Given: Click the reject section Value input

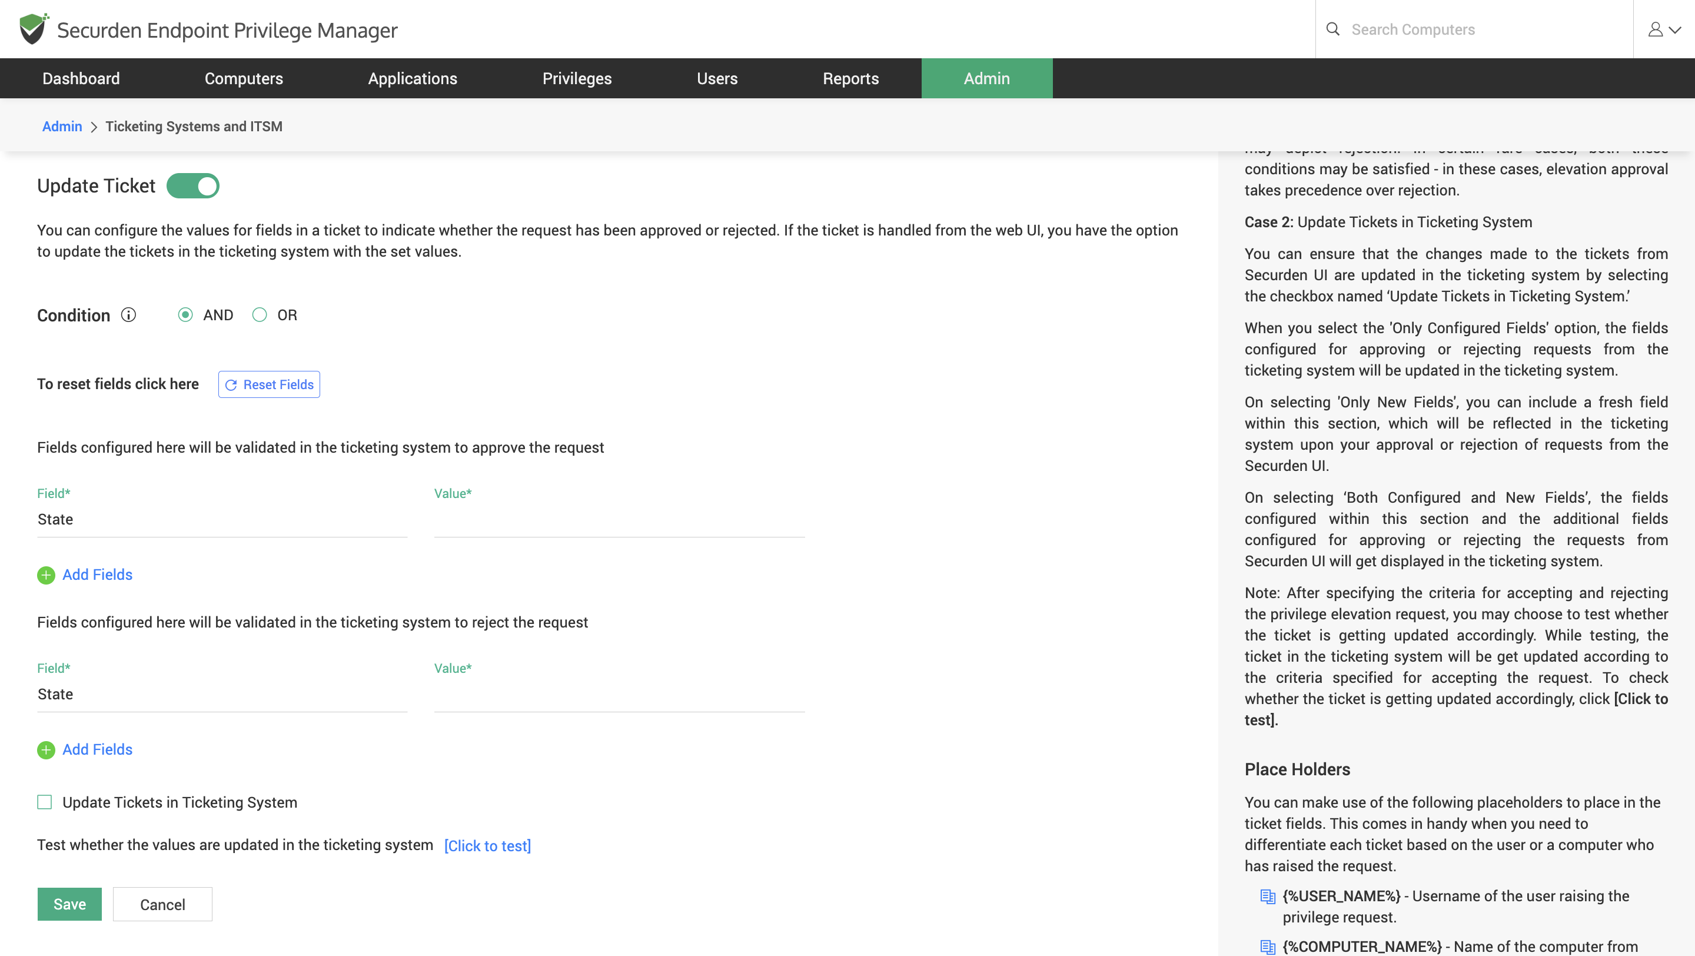Looking at the screenshot, I should [x=619, y=695].
